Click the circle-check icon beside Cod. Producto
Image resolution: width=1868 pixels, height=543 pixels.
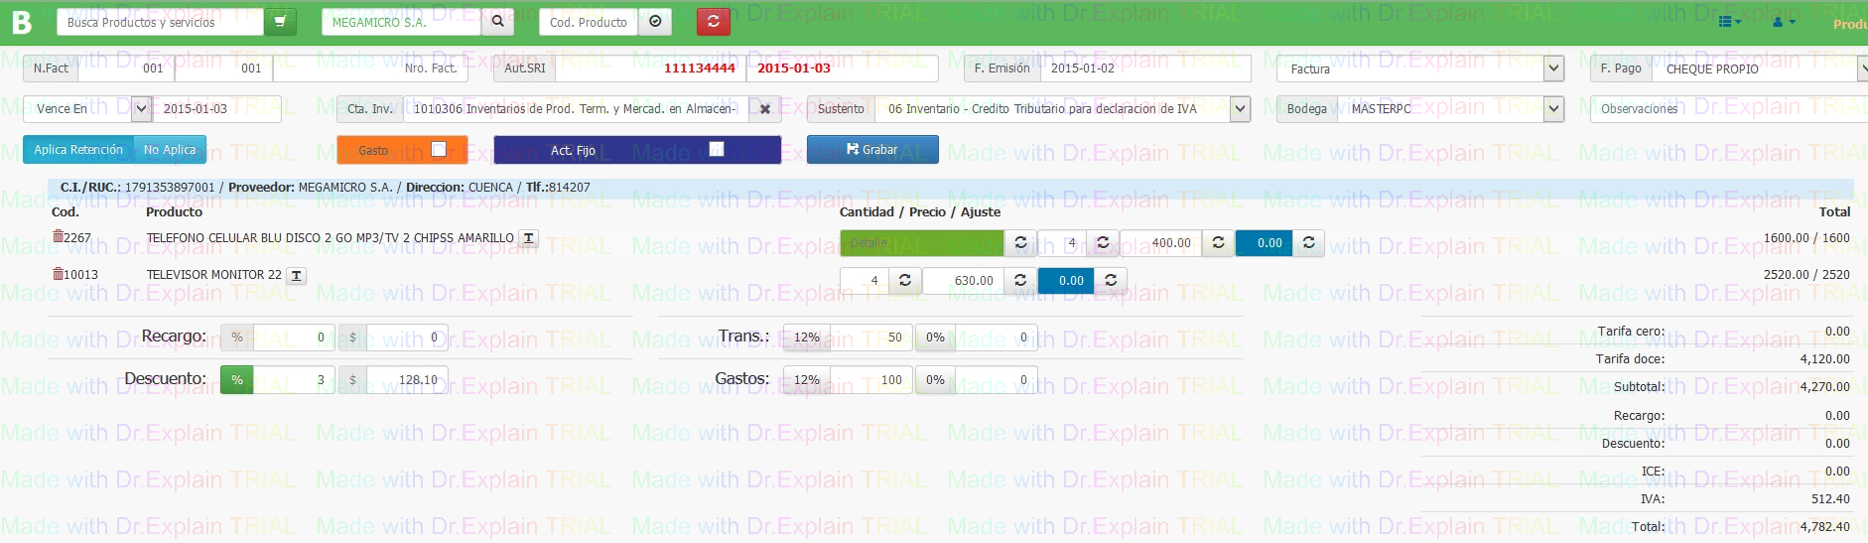click(655, 22)
